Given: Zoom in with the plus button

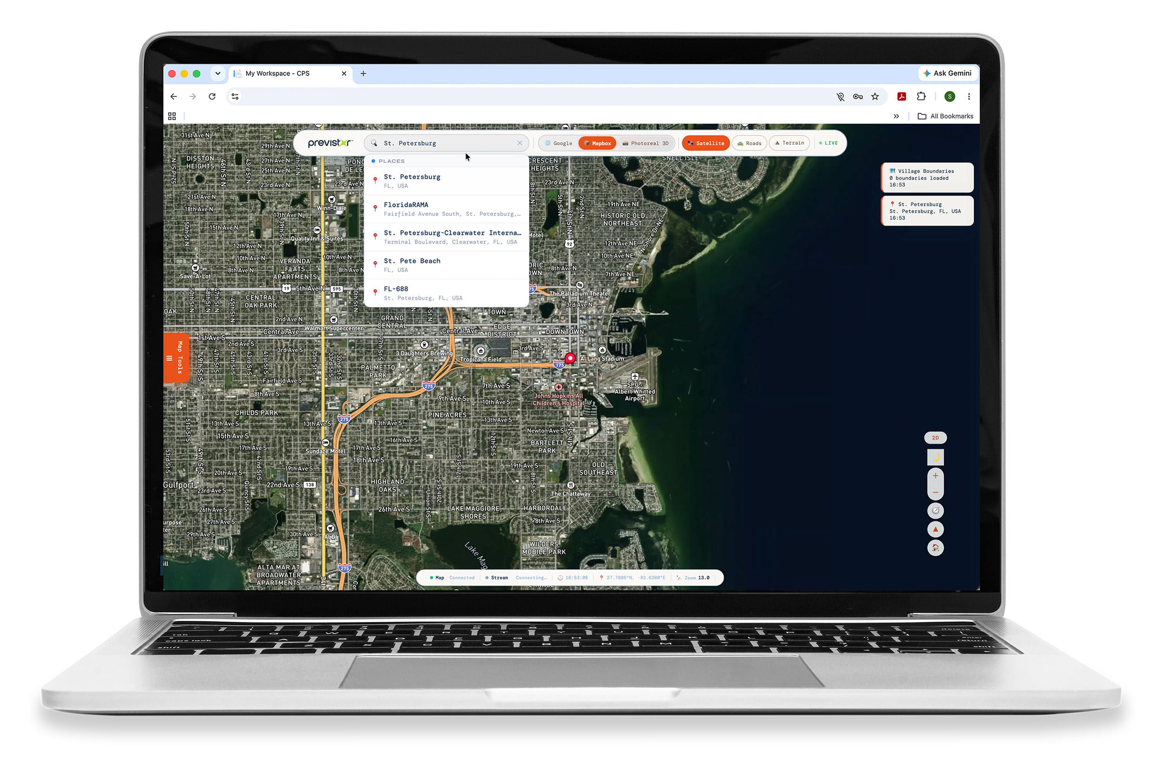Looking at the screenshot, I should 935,476.
